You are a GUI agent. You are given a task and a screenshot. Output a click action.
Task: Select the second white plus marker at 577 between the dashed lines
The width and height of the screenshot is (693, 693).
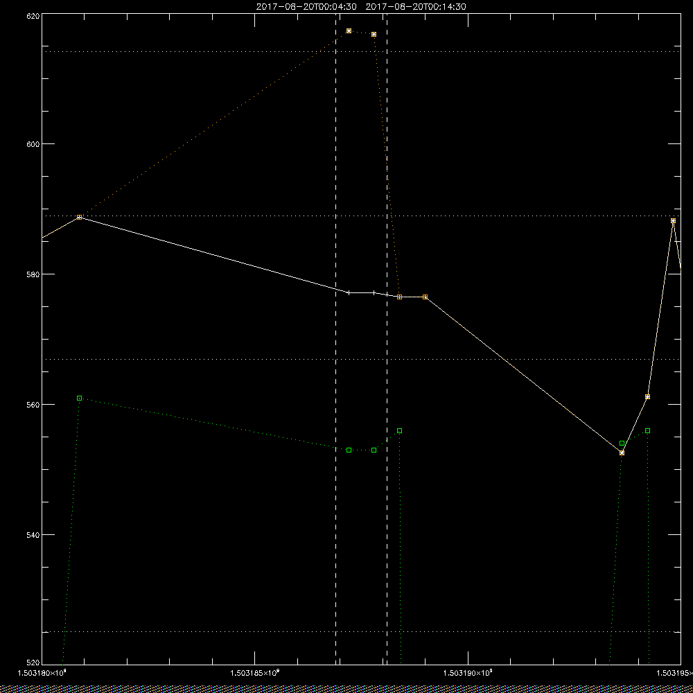(374, 292)
